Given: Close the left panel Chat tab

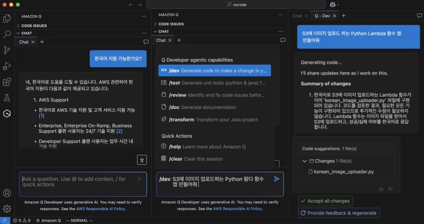Looking at the screenshot, I should point(33,42).
